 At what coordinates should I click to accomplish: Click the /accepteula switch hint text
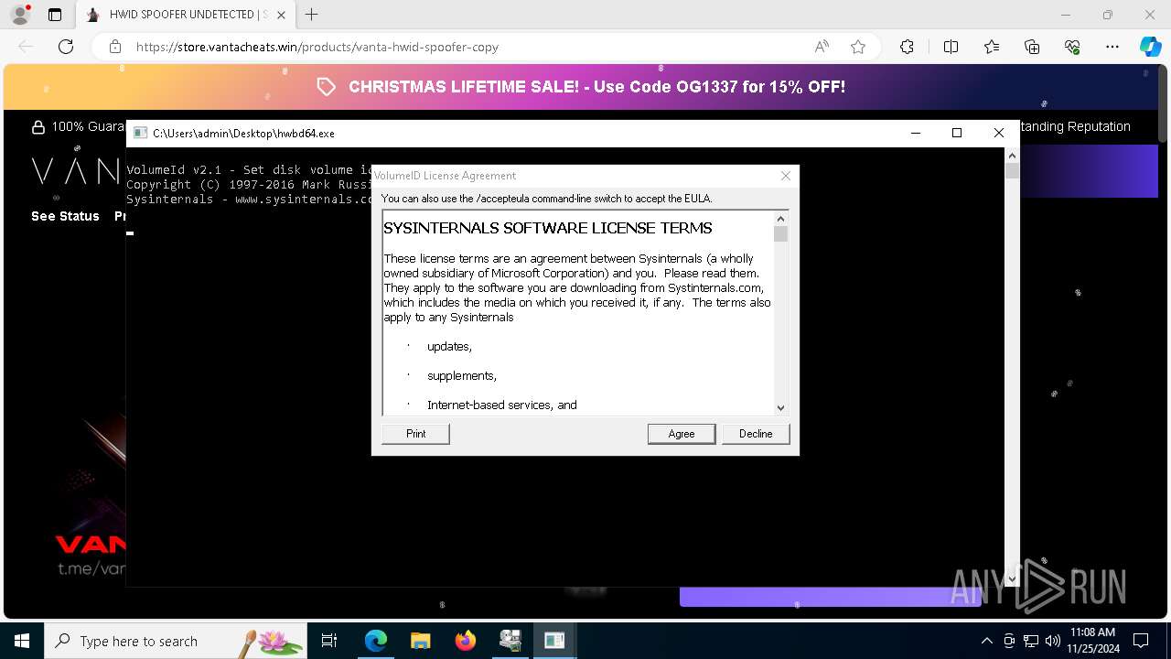pos(546,199)
